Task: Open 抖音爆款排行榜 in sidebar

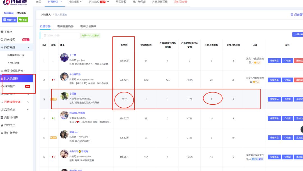Action: [16, 56]
